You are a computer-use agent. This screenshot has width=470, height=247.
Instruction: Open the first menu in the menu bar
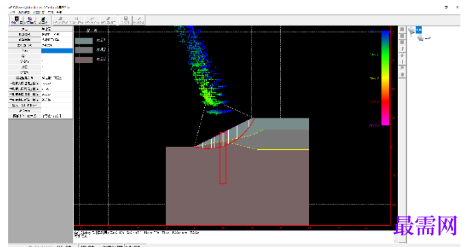[x=12, y=12]
